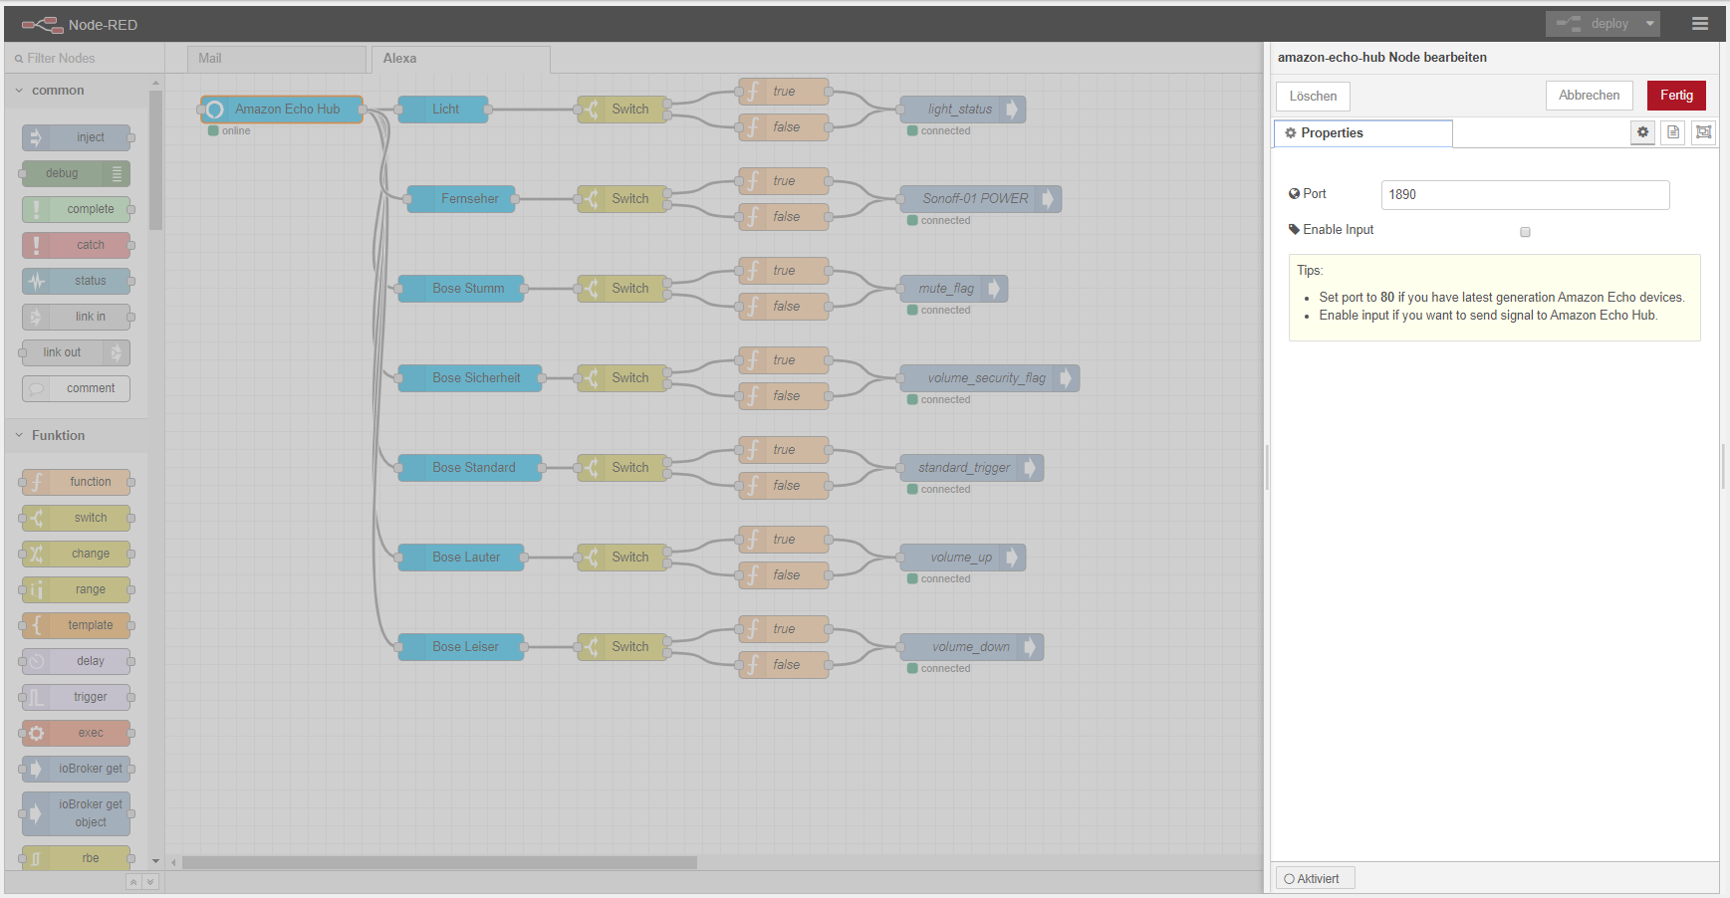Select the Properties tab
The width and height of the screenshot is (1730, 898).
tap(1362, 133)
